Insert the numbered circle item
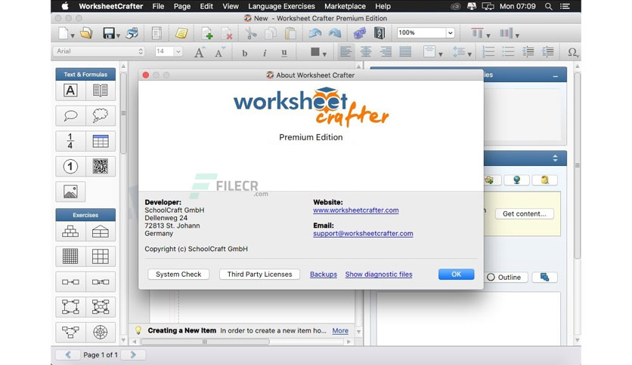 [x=70, y=167]
